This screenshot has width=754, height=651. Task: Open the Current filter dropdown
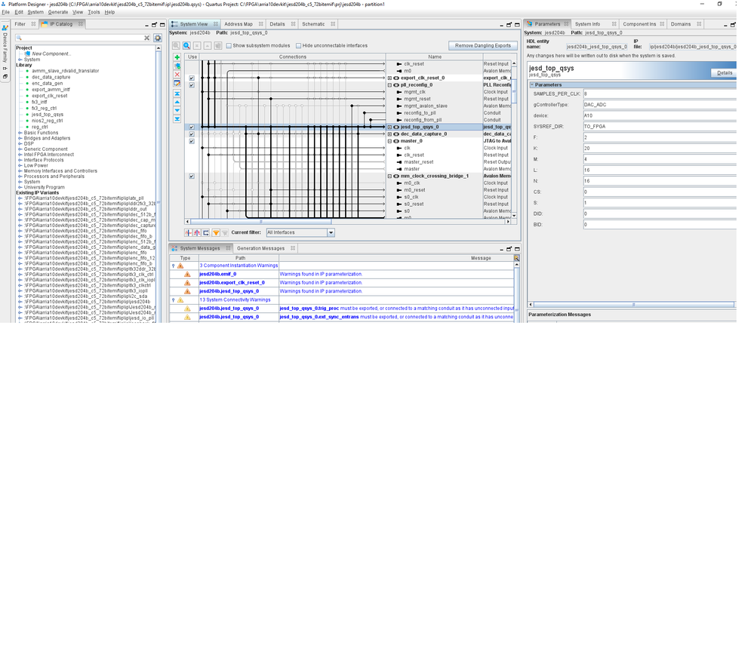[331, 233]
